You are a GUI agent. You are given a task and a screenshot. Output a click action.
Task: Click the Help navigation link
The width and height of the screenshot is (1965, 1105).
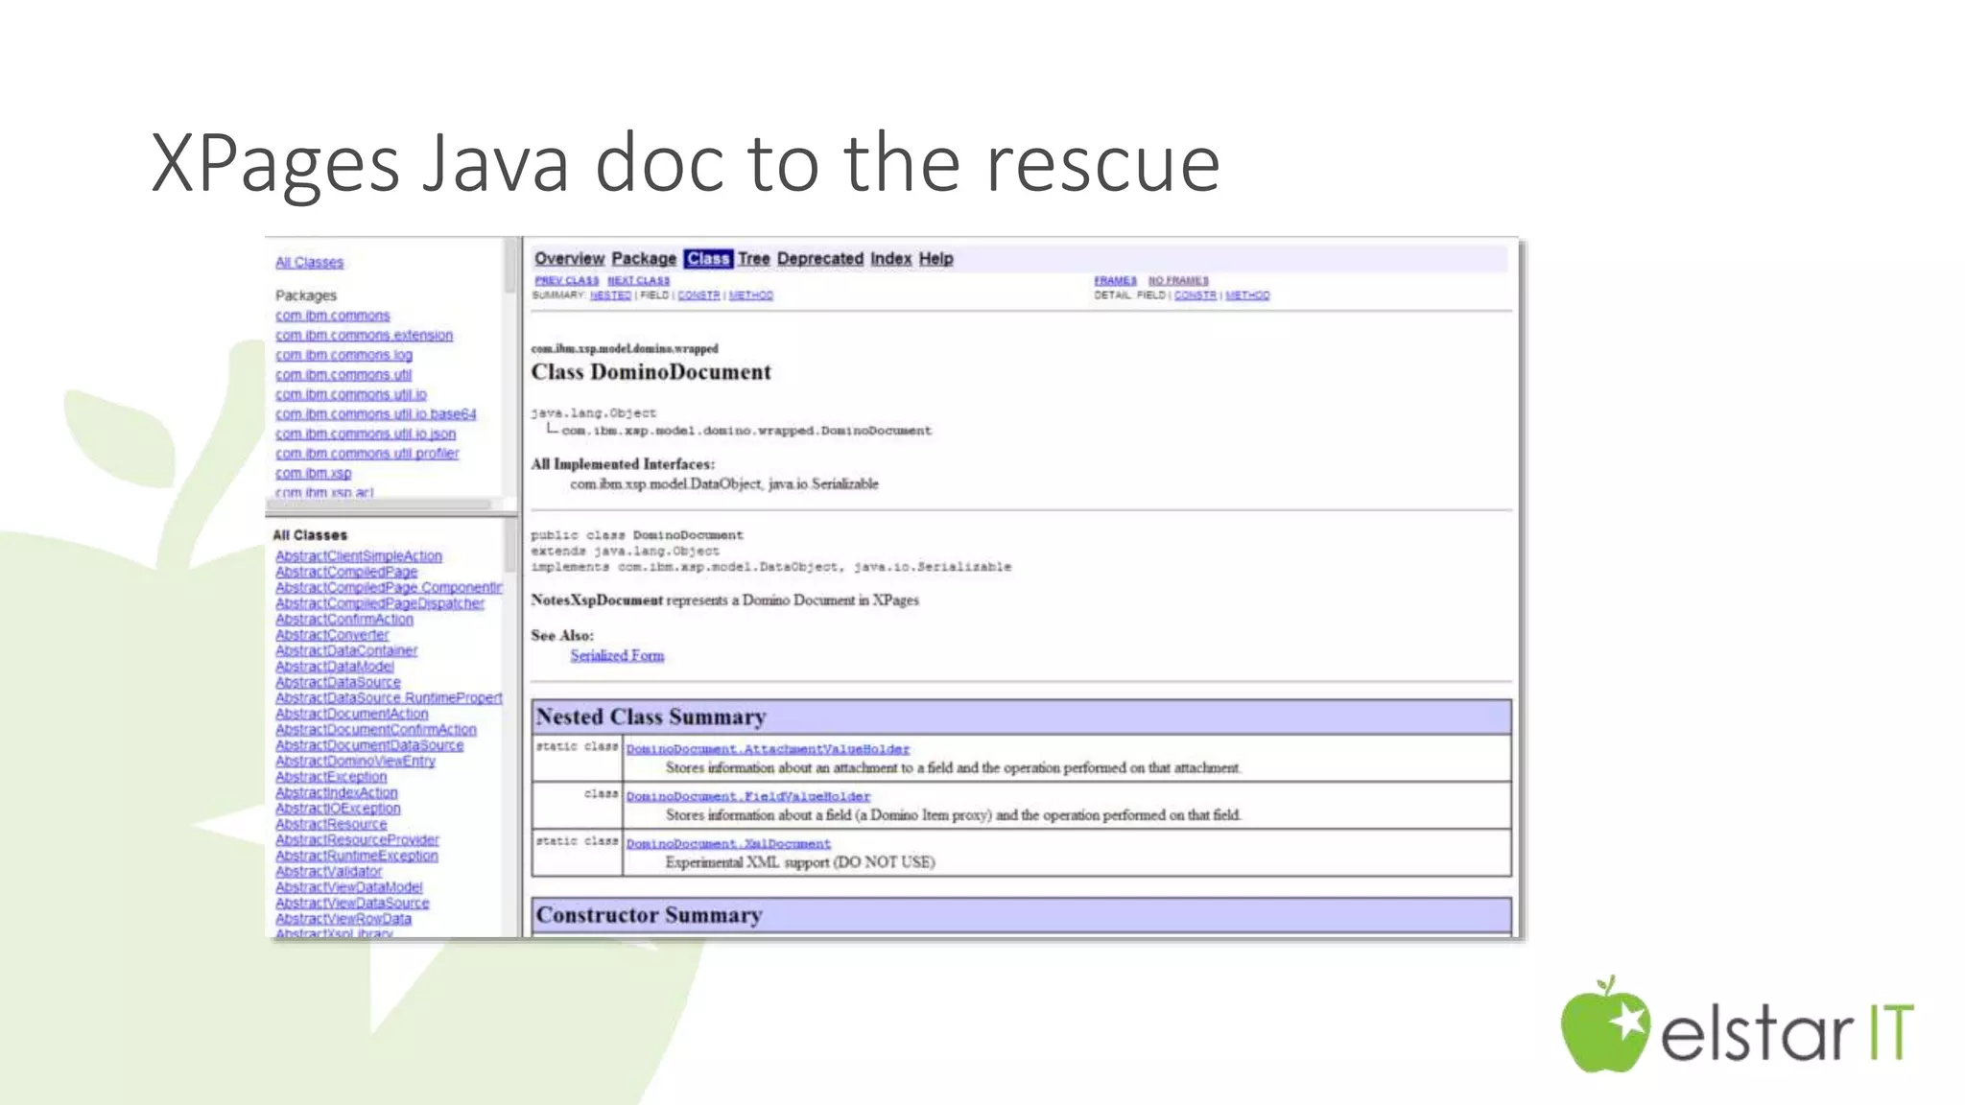[935, 259]
